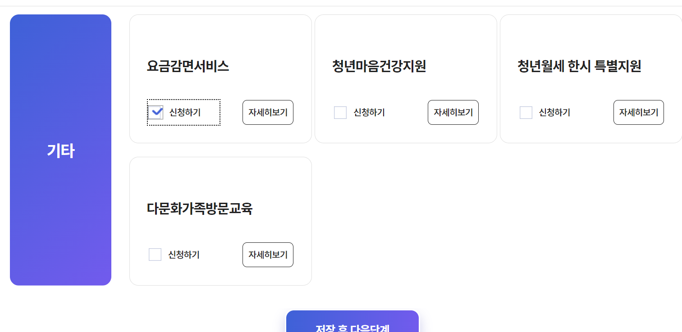Click 자세히보기 on 청년마음건강지원 card
The width and height of the screenshot is (682, 332).
[x=453, y=112]
